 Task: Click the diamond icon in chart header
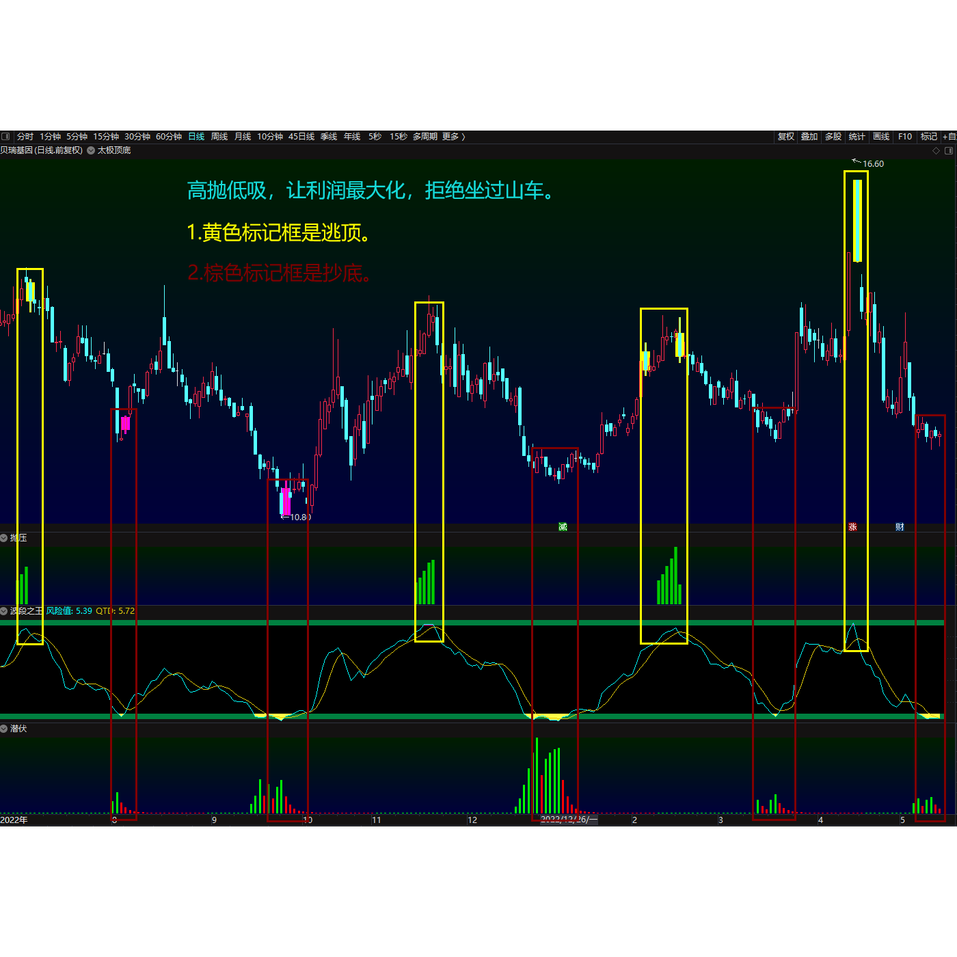(936, 150)
